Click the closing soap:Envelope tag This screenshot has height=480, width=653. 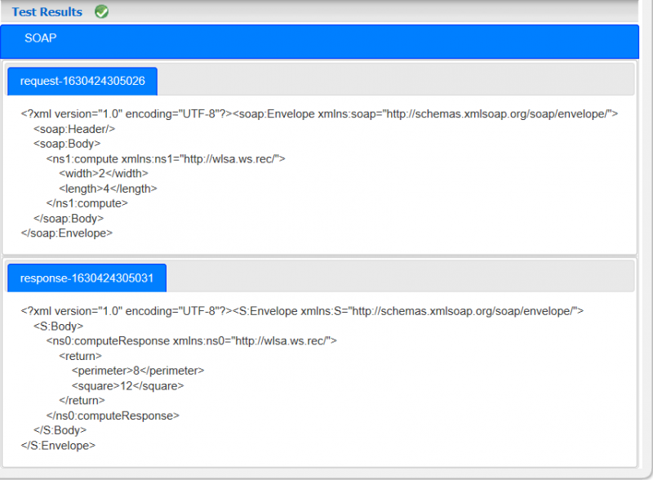67,233
